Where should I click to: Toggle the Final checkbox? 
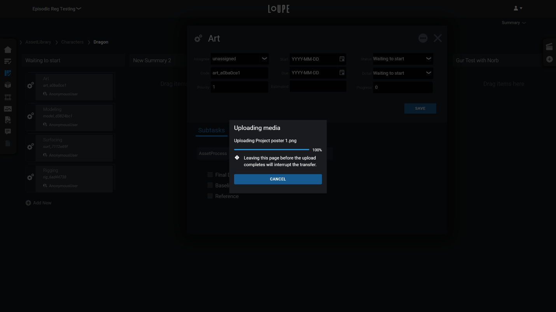pyautogui.click(x=210, y=174)
